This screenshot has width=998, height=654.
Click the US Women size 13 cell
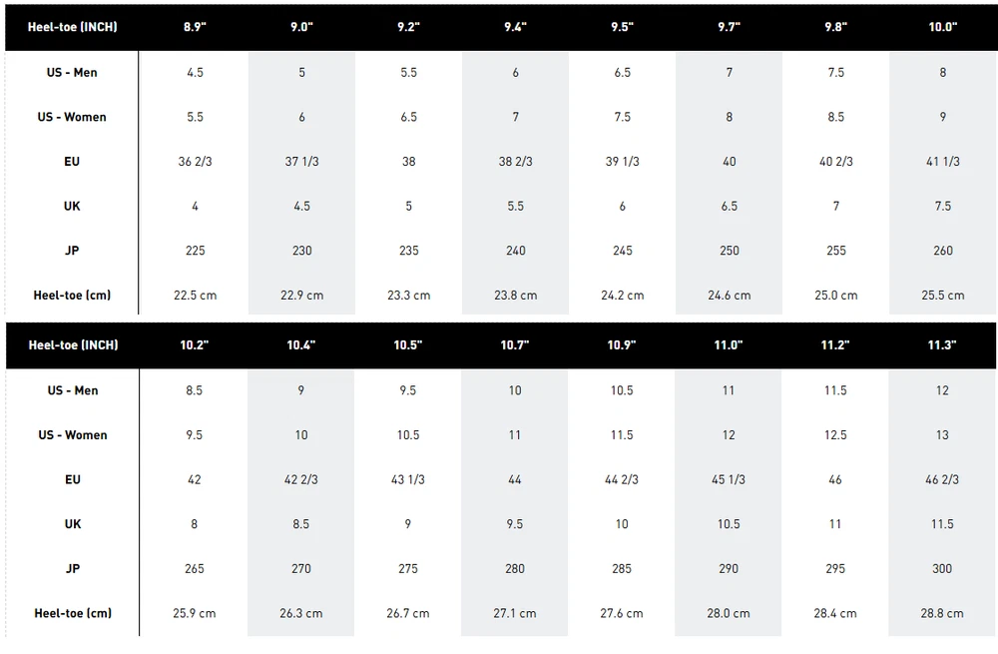pyautogui.click(x=942, y=435)
